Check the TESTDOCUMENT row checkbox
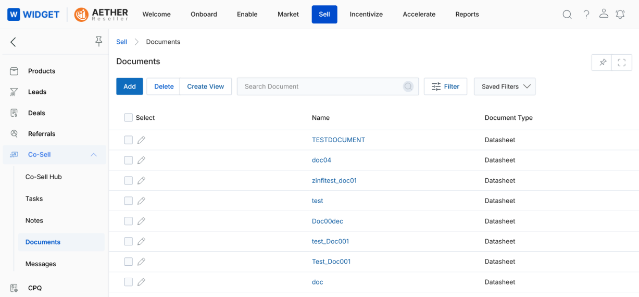This screenshot has height=297, width=639. (129, 140)
